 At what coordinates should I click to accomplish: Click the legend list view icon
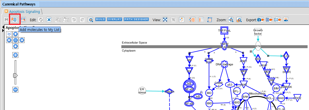[x=201, y=20]
